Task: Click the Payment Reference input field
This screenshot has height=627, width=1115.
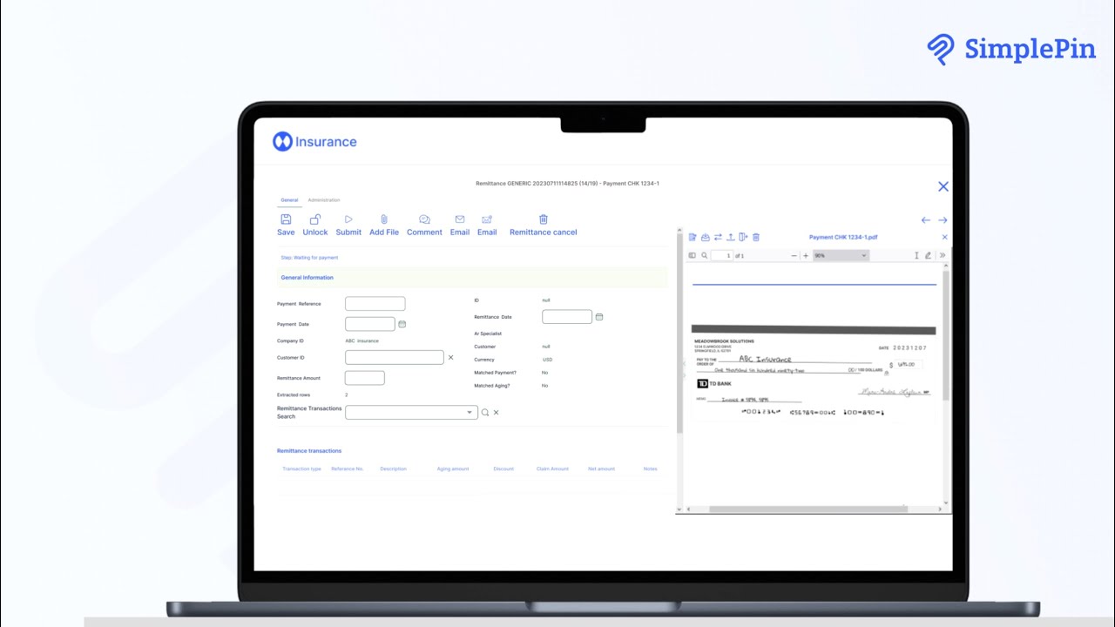Action: (375, 304)
